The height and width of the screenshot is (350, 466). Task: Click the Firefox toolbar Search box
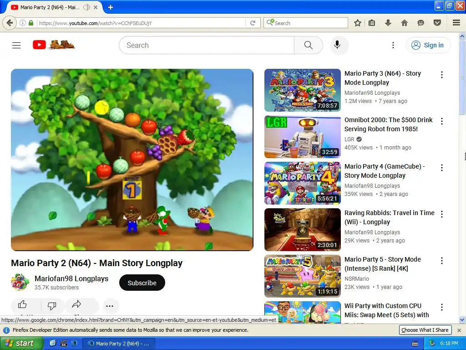tap(305, 23)
